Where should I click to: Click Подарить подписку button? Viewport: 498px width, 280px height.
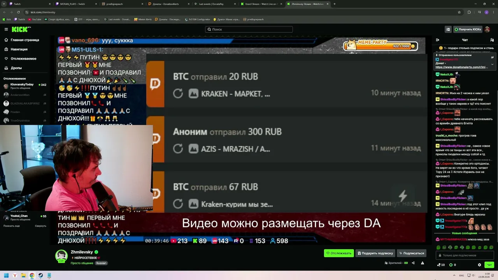tap(375, 253)
